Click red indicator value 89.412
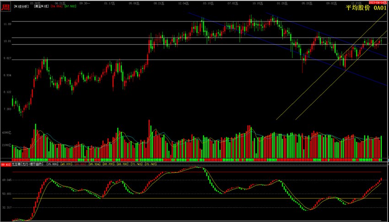Image resolution: width=389 pixels, height=222 pixels. (x=6, y=164)
